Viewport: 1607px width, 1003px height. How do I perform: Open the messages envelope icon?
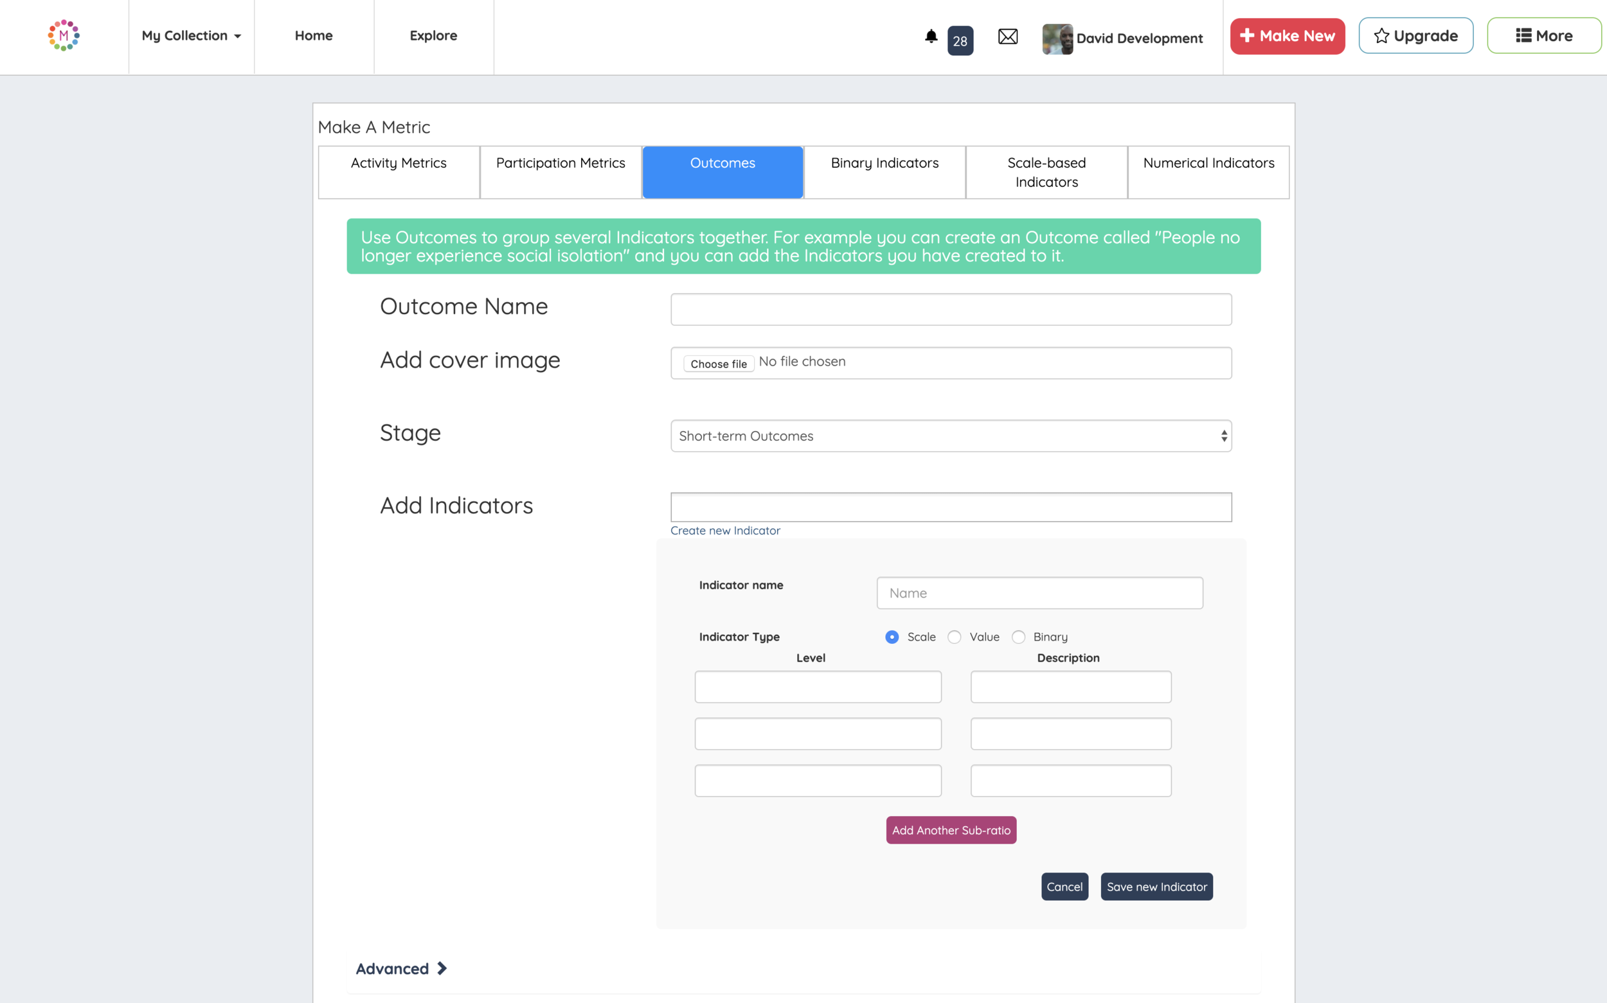[1007, 37]
